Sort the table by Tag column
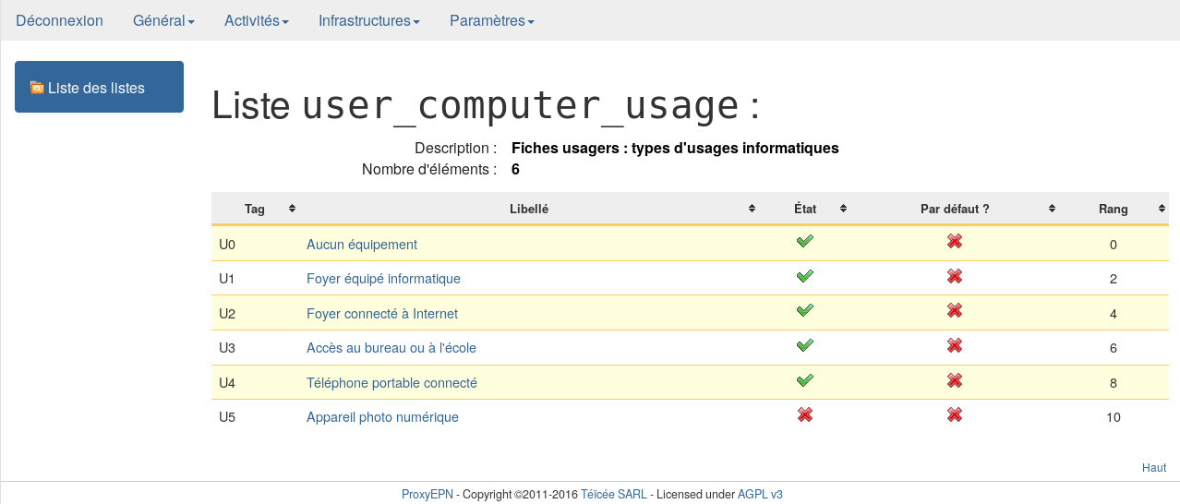This screenshot has height=504, width=1180. point(255,209)
